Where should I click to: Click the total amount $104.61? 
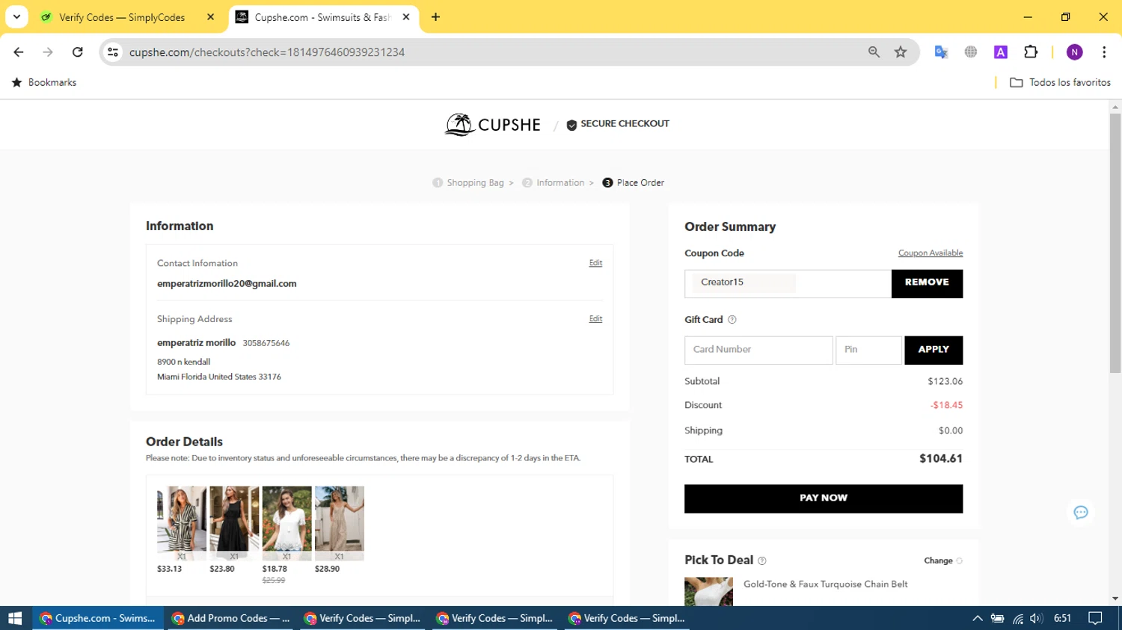point(941,459)
